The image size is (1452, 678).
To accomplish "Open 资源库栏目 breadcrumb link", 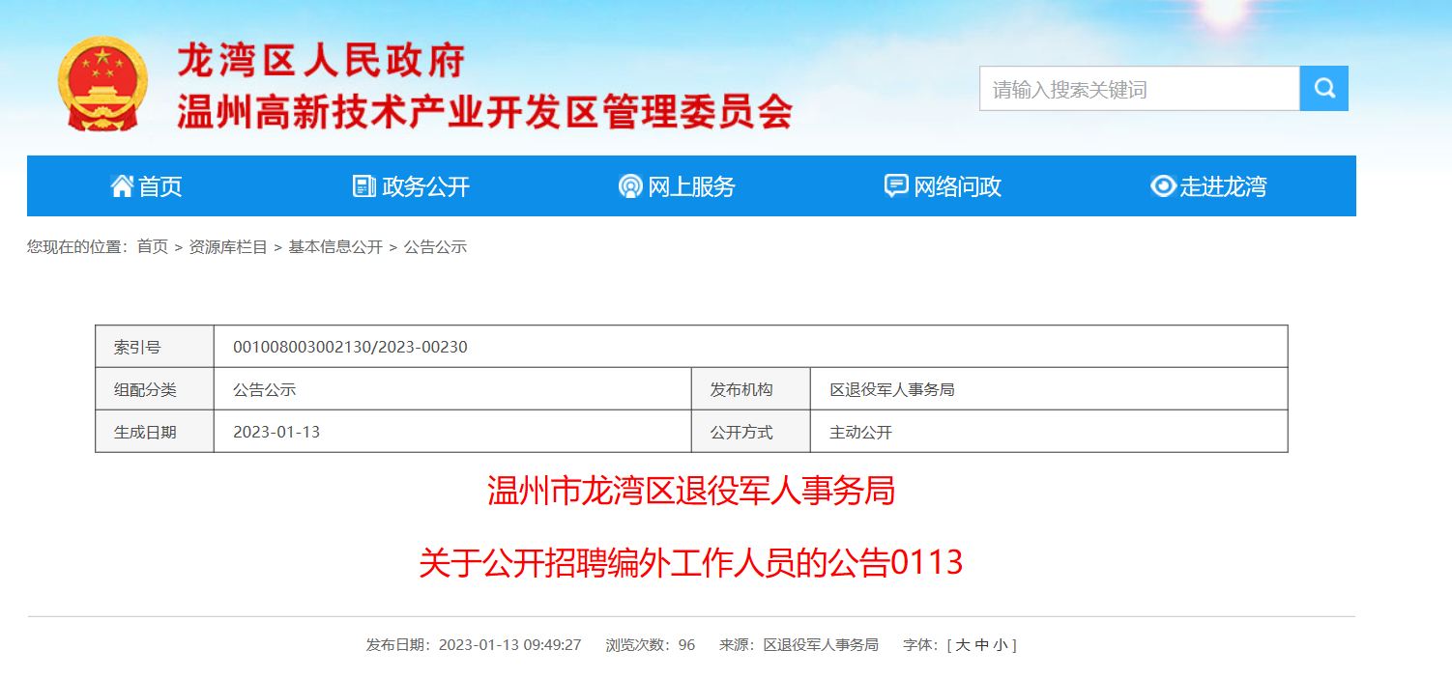I will 228,247.
